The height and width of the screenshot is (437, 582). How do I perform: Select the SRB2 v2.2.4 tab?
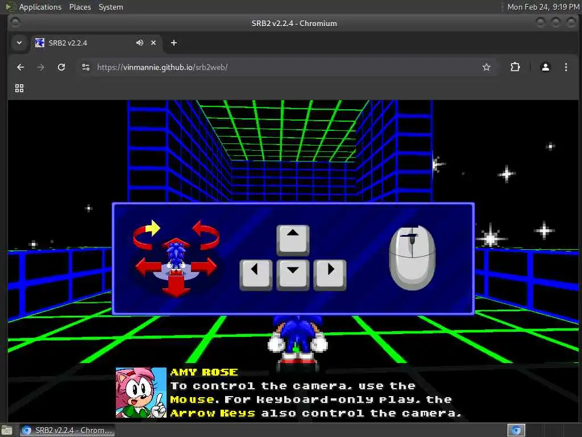point(97,43)
